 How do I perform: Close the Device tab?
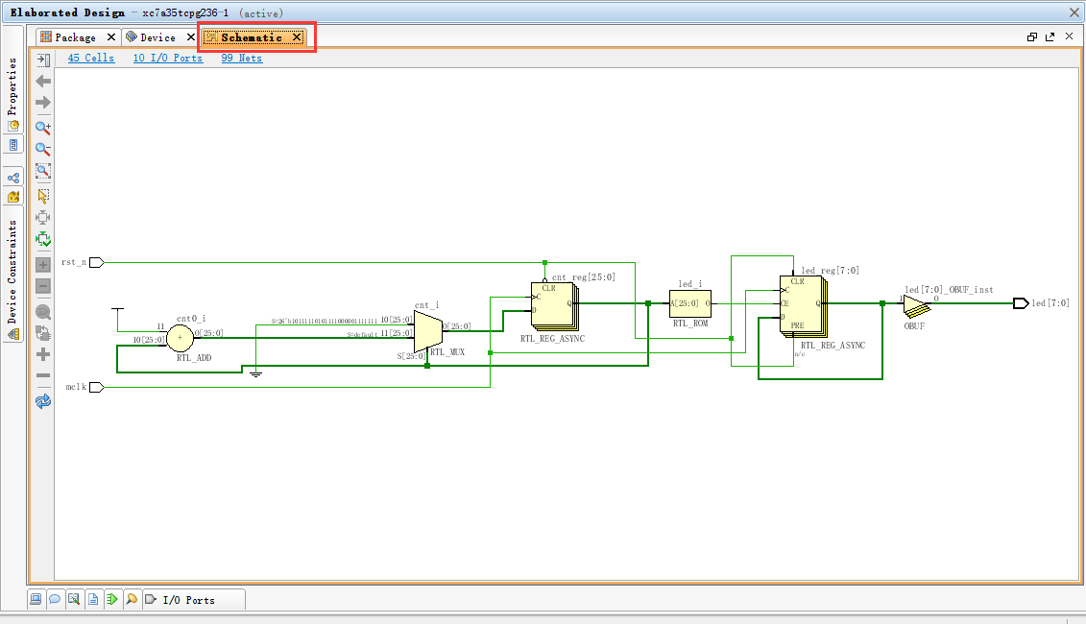191,37
